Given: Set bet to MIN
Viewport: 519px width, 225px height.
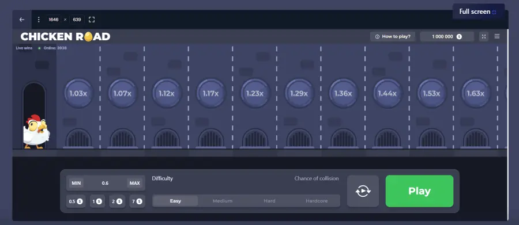Looking at the screenshot, I should [77, 183].
